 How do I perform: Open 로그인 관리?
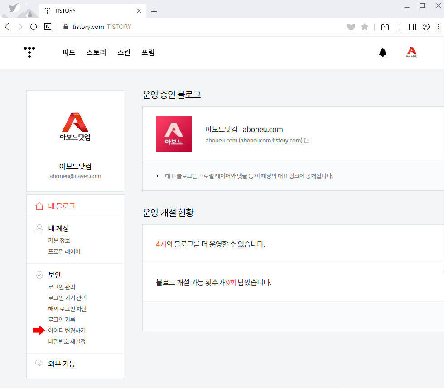coord(62,287)
